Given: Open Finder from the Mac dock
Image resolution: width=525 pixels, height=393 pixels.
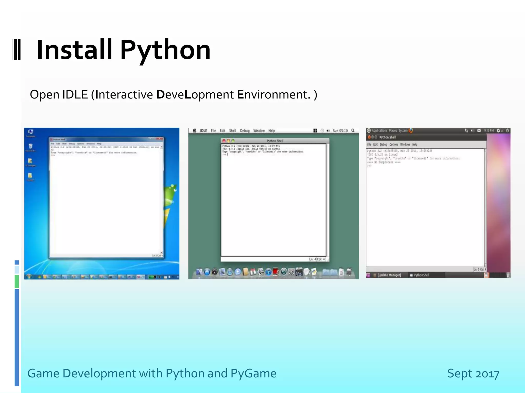Looking at the screenshot, I should [199, 272].
